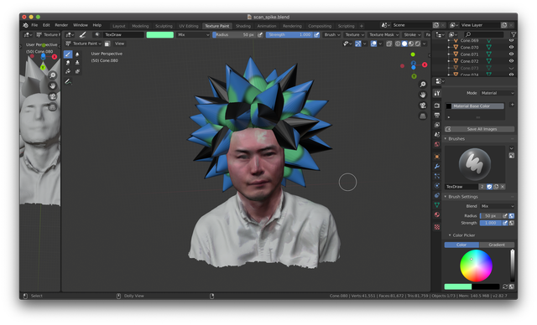The image size is (537, 325).
Task: Switch to Sculpting workspace tab
Action: pyautogui.click(x=164, y=26)
